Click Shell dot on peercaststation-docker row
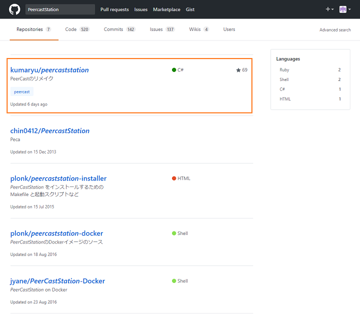Screen dimensions: 360x316 (174, 233)
